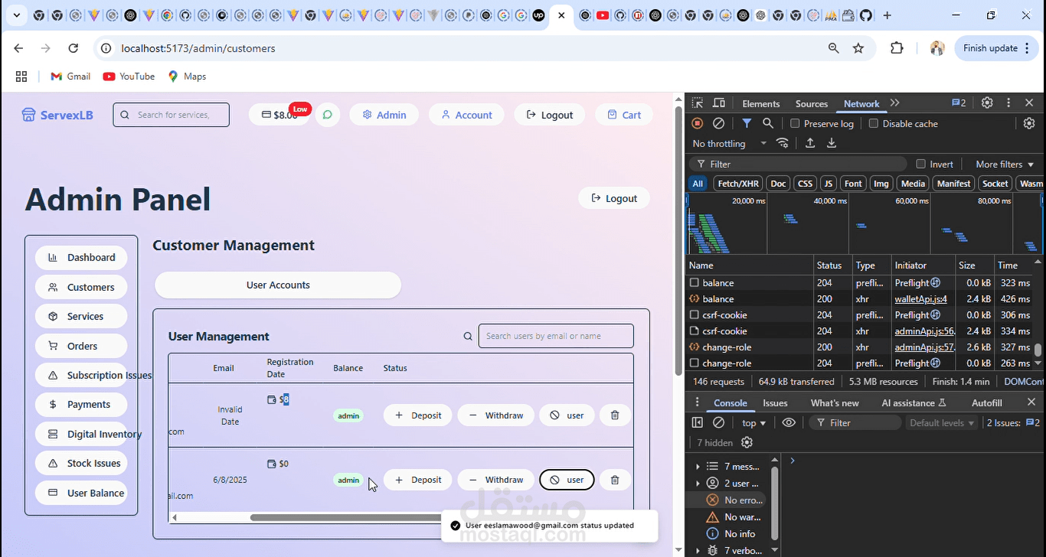Click the network search magnifier icon
Viewport: 1046px width, 557px height.
767,123
